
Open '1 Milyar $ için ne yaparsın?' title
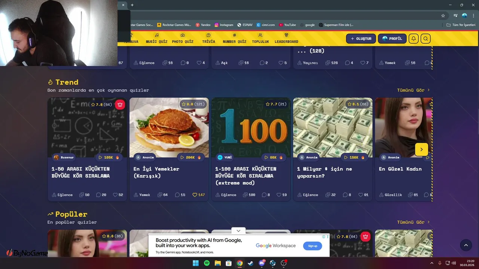[x=324, y=172]
